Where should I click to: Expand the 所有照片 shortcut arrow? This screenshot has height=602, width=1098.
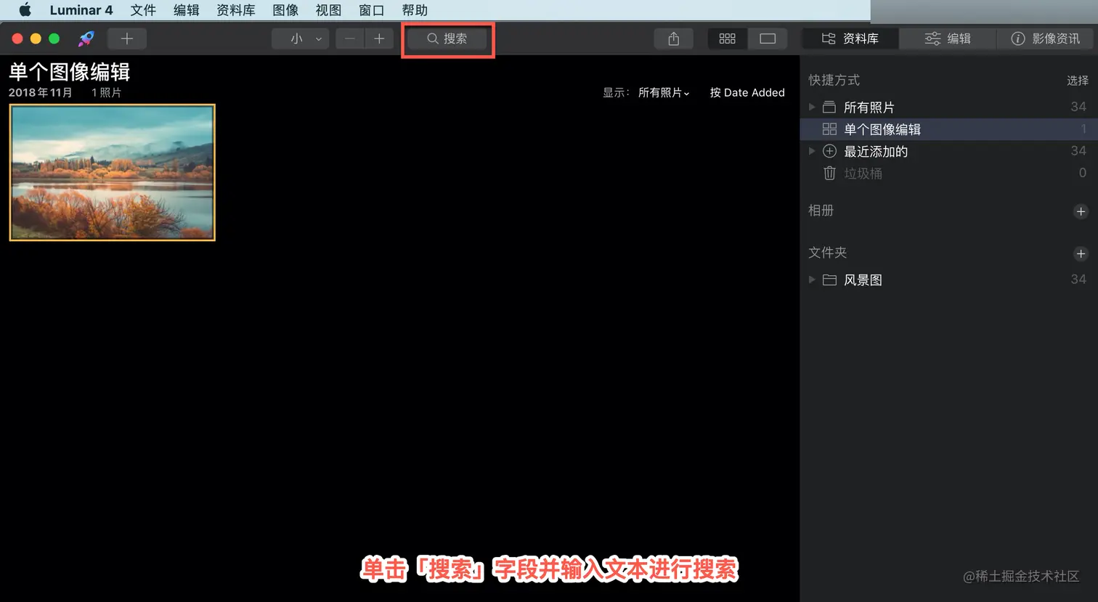pos(812,107)
